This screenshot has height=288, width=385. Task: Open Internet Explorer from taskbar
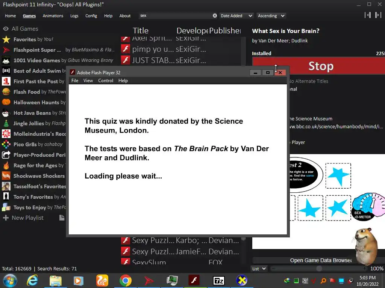(x=32, y=280)
